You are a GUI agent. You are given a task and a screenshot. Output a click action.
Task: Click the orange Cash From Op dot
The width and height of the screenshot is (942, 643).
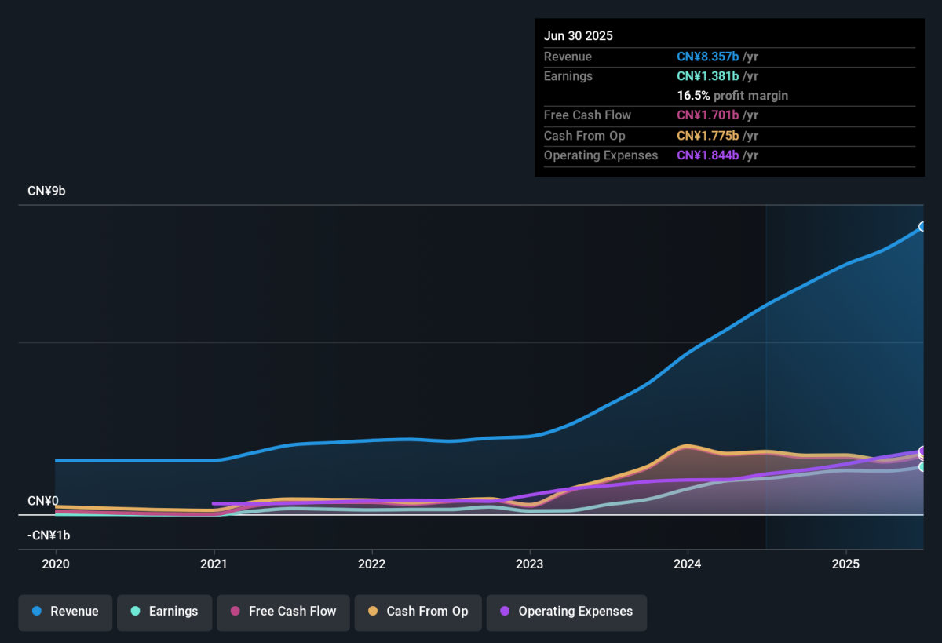pos(373,612)
